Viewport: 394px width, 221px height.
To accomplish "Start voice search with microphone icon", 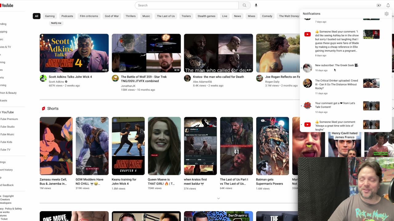I will point(256,5).
